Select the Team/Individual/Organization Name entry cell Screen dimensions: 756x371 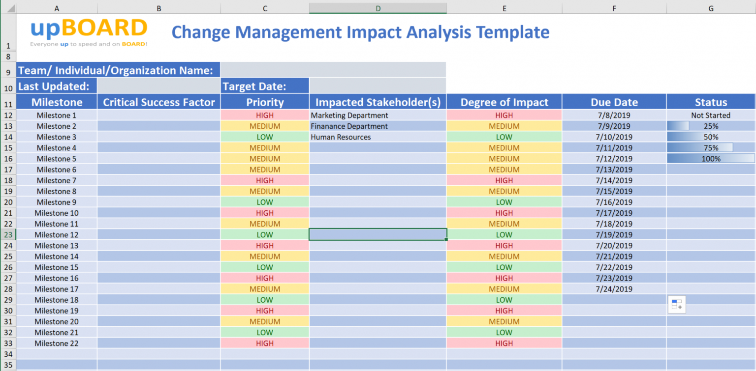click(333, 70)
